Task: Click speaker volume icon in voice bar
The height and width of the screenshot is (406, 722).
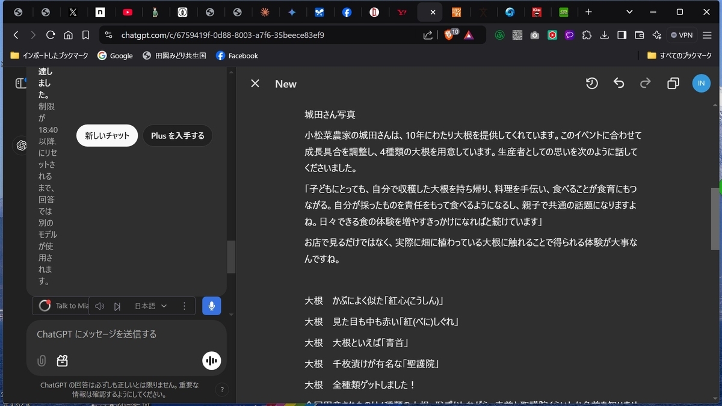Action: tap(99, 306)
